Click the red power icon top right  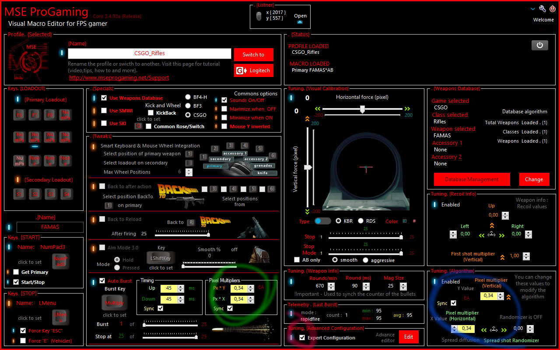pos(553,9)
